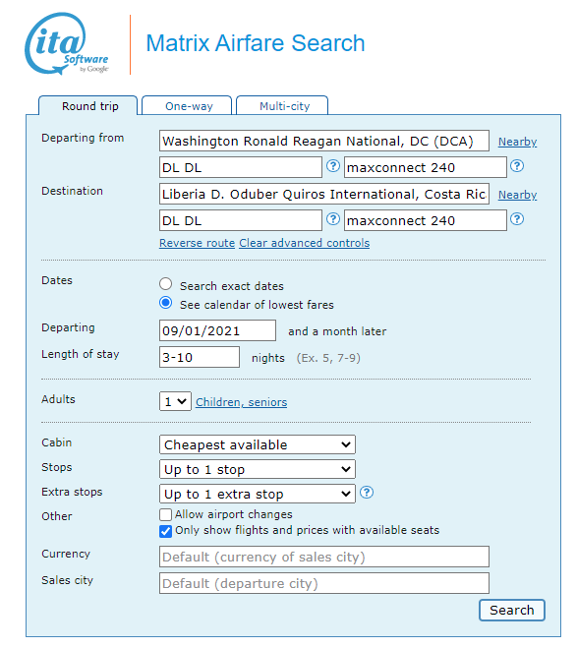The width and height of the screenshot is (577, 648).
Task: Switch to the One-way tab
Action: (x=187, y=106)
